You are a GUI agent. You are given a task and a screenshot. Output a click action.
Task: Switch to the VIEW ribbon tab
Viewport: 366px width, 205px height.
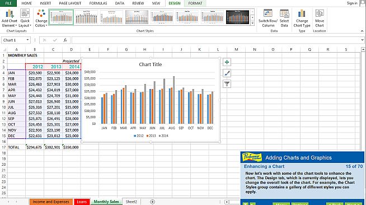point(156,3)
